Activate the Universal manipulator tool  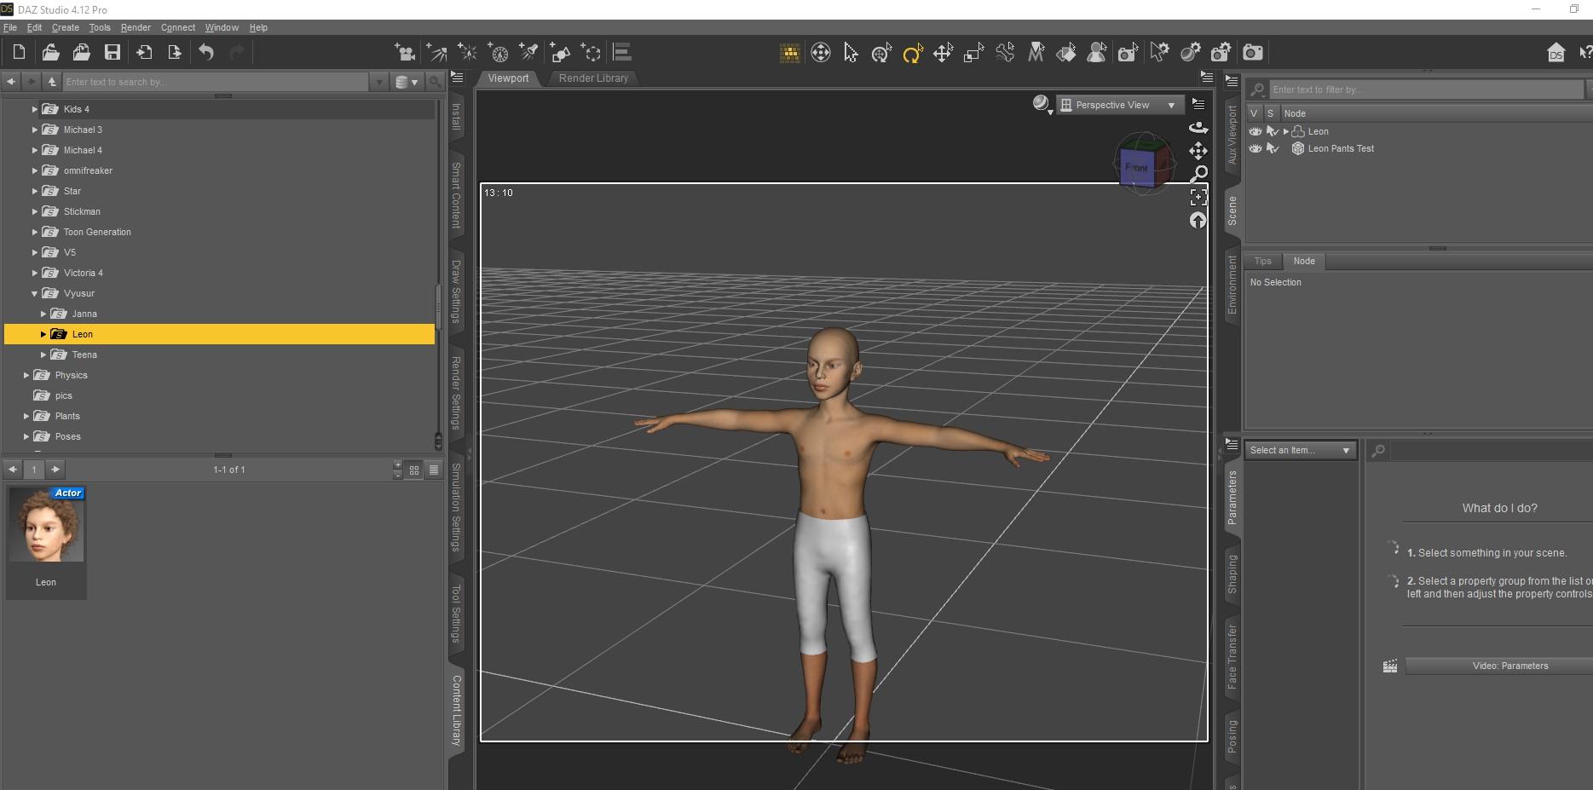881,53
